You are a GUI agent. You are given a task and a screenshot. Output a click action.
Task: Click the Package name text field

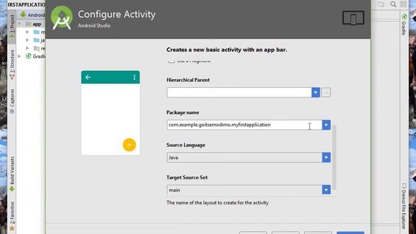(244, 125)
